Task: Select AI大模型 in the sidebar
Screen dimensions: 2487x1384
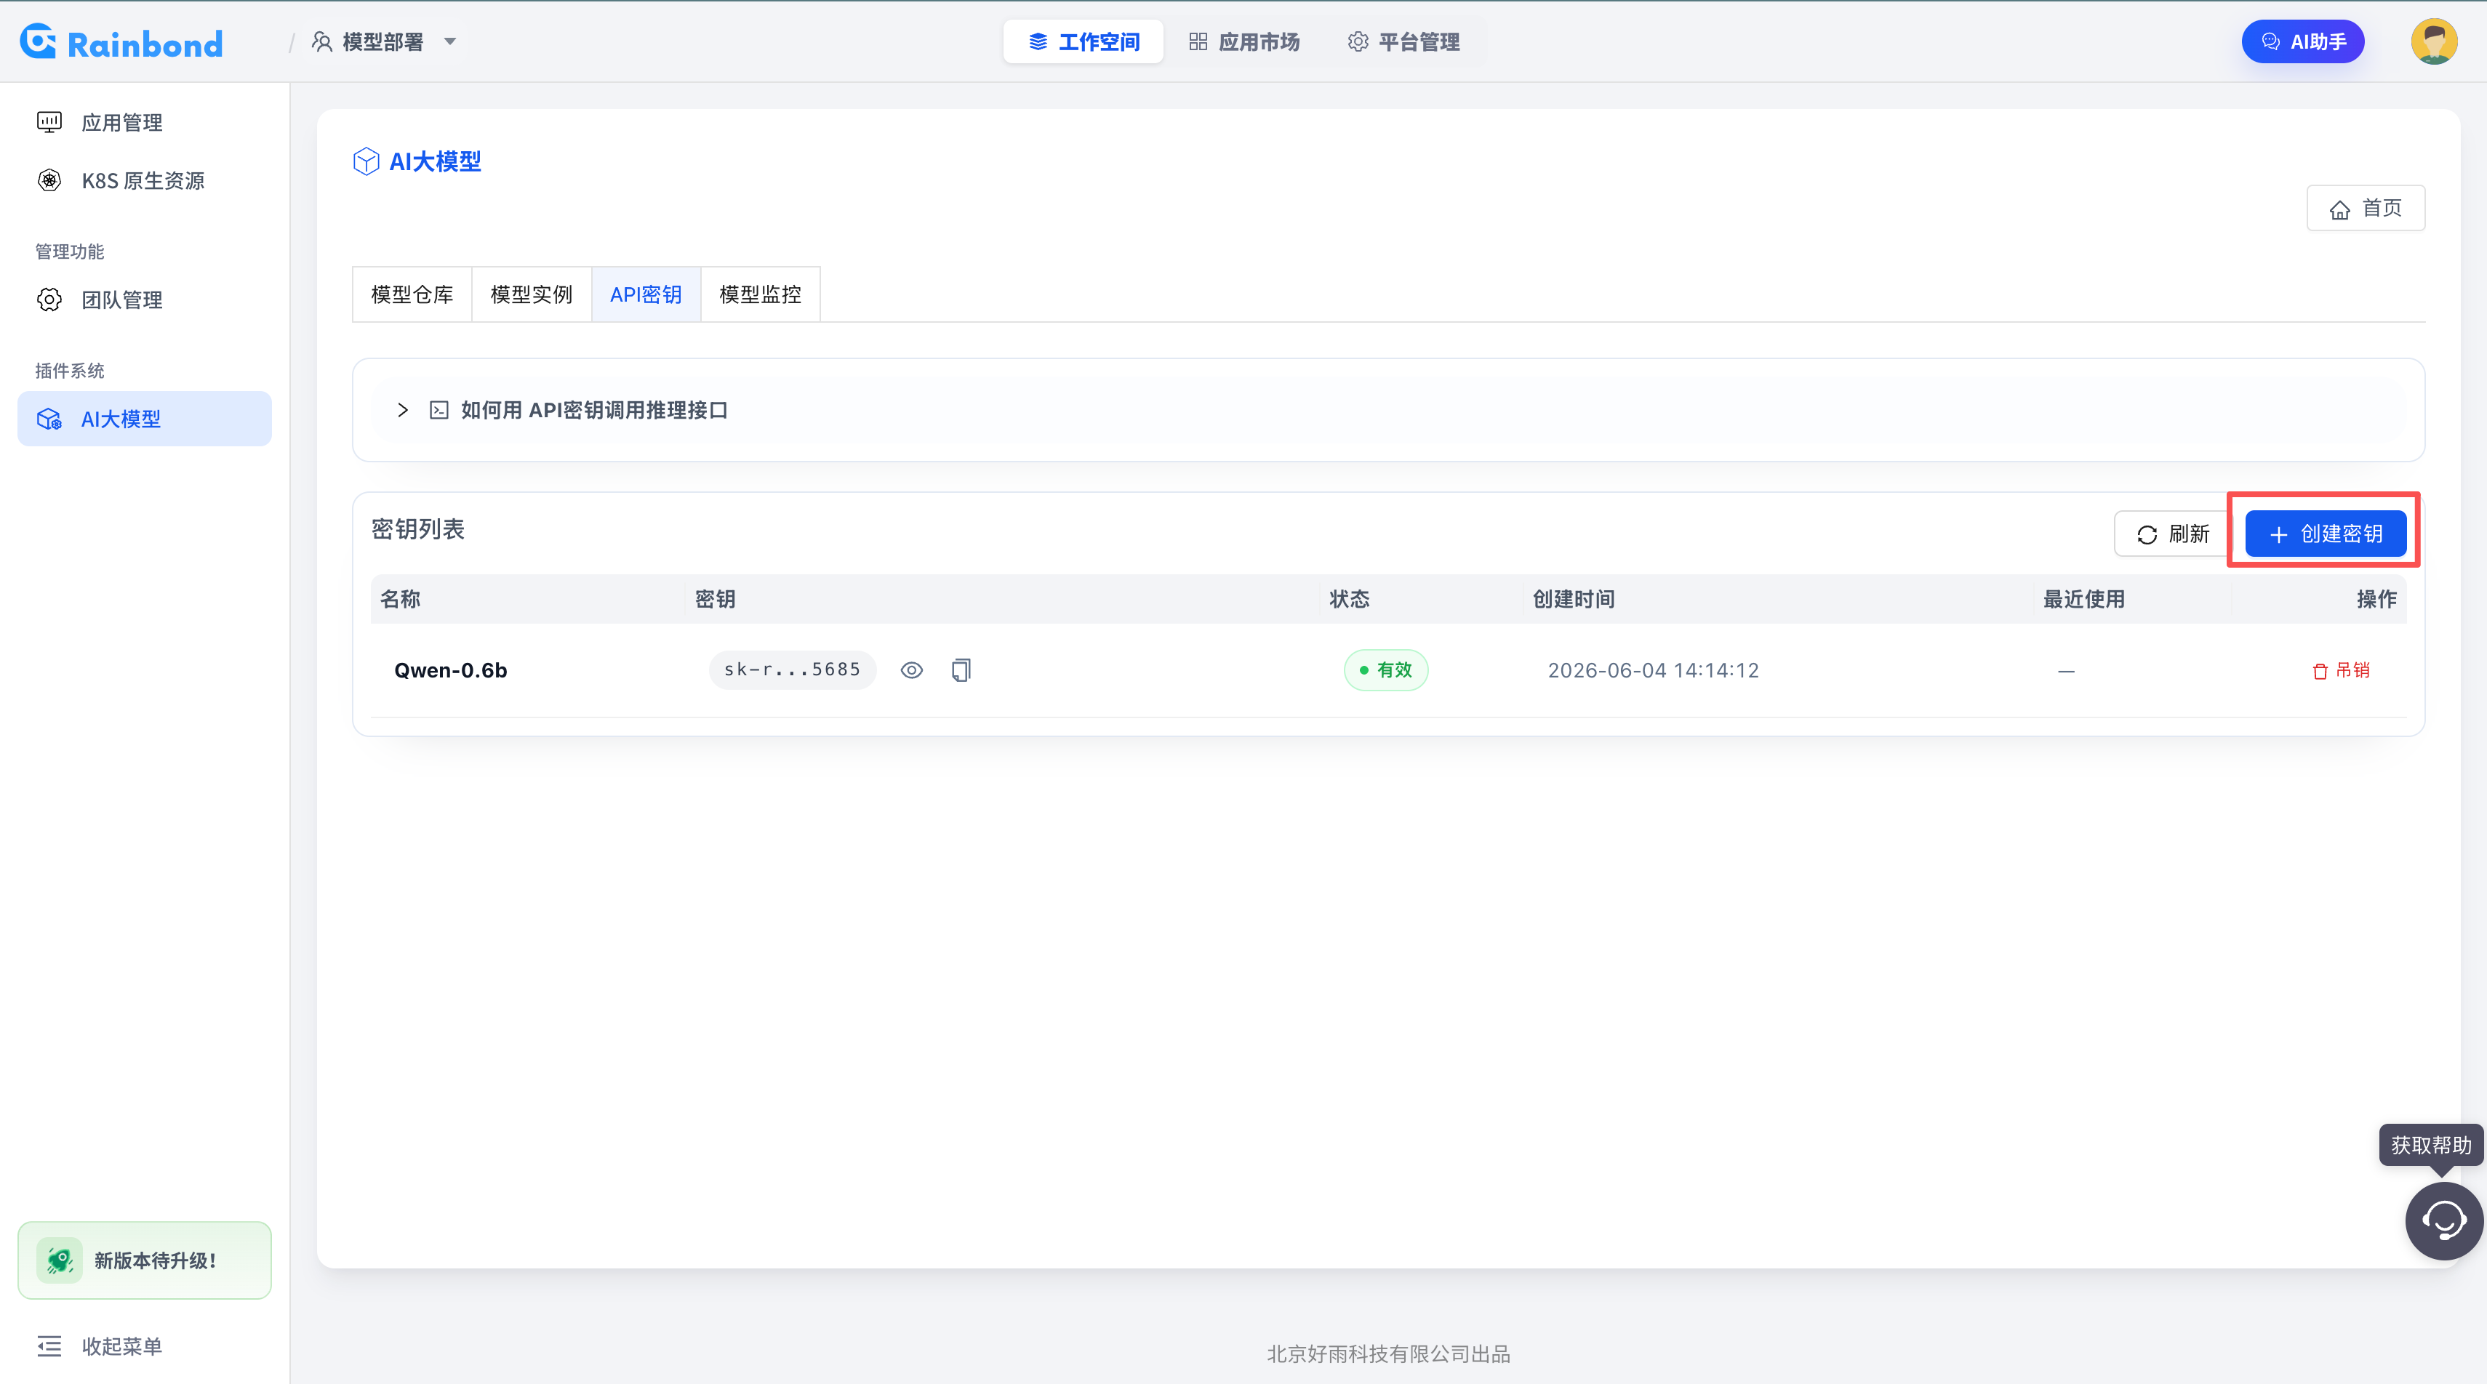Action: coord(145,419)
